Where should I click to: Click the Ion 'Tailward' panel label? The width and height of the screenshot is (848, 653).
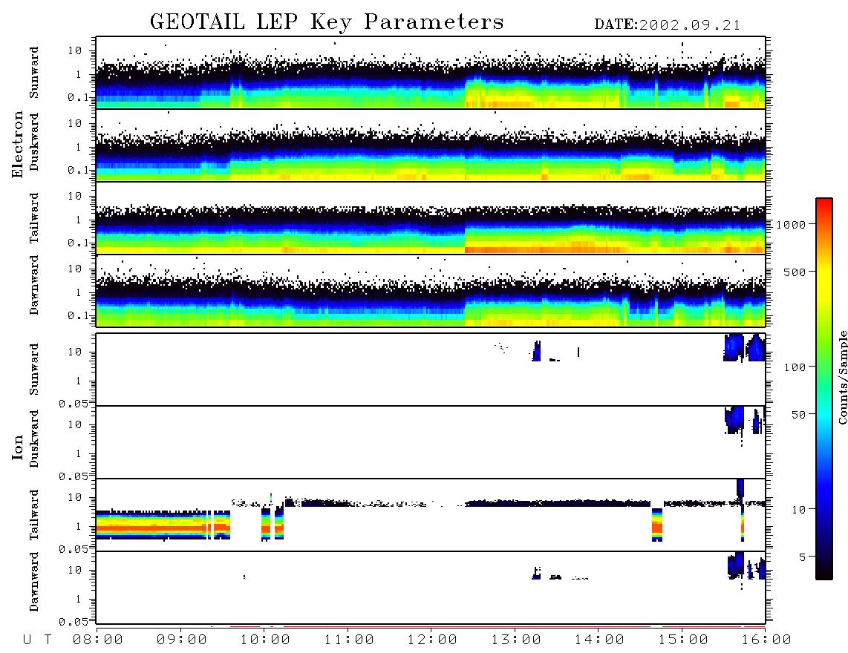coord(34,515)
